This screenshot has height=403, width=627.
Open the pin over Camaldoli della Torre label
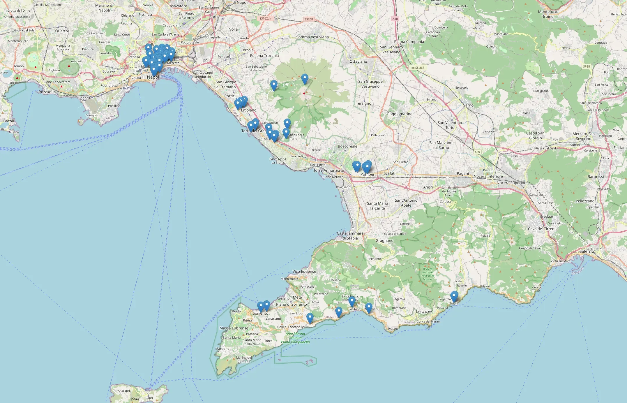[x=286, y=133]
